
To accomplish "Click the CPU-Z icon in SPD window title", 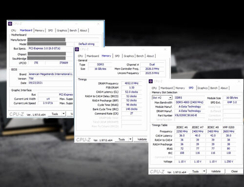I will click(x=151, y=81).
